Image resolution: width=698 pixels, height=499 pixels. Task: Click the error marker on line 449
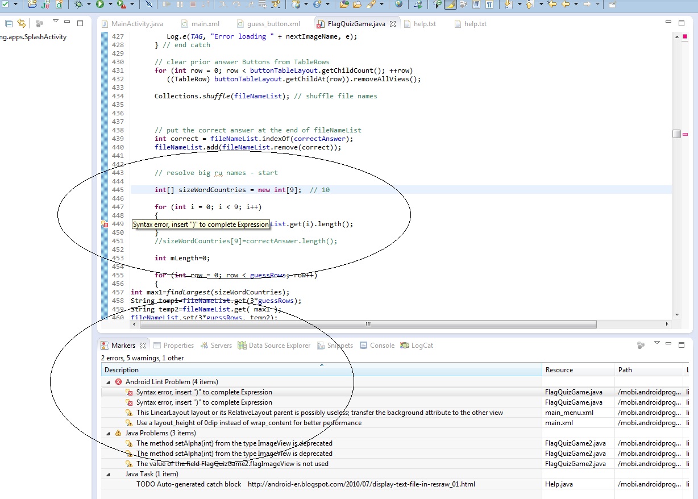pyautogui.click(x=105, y=224)
